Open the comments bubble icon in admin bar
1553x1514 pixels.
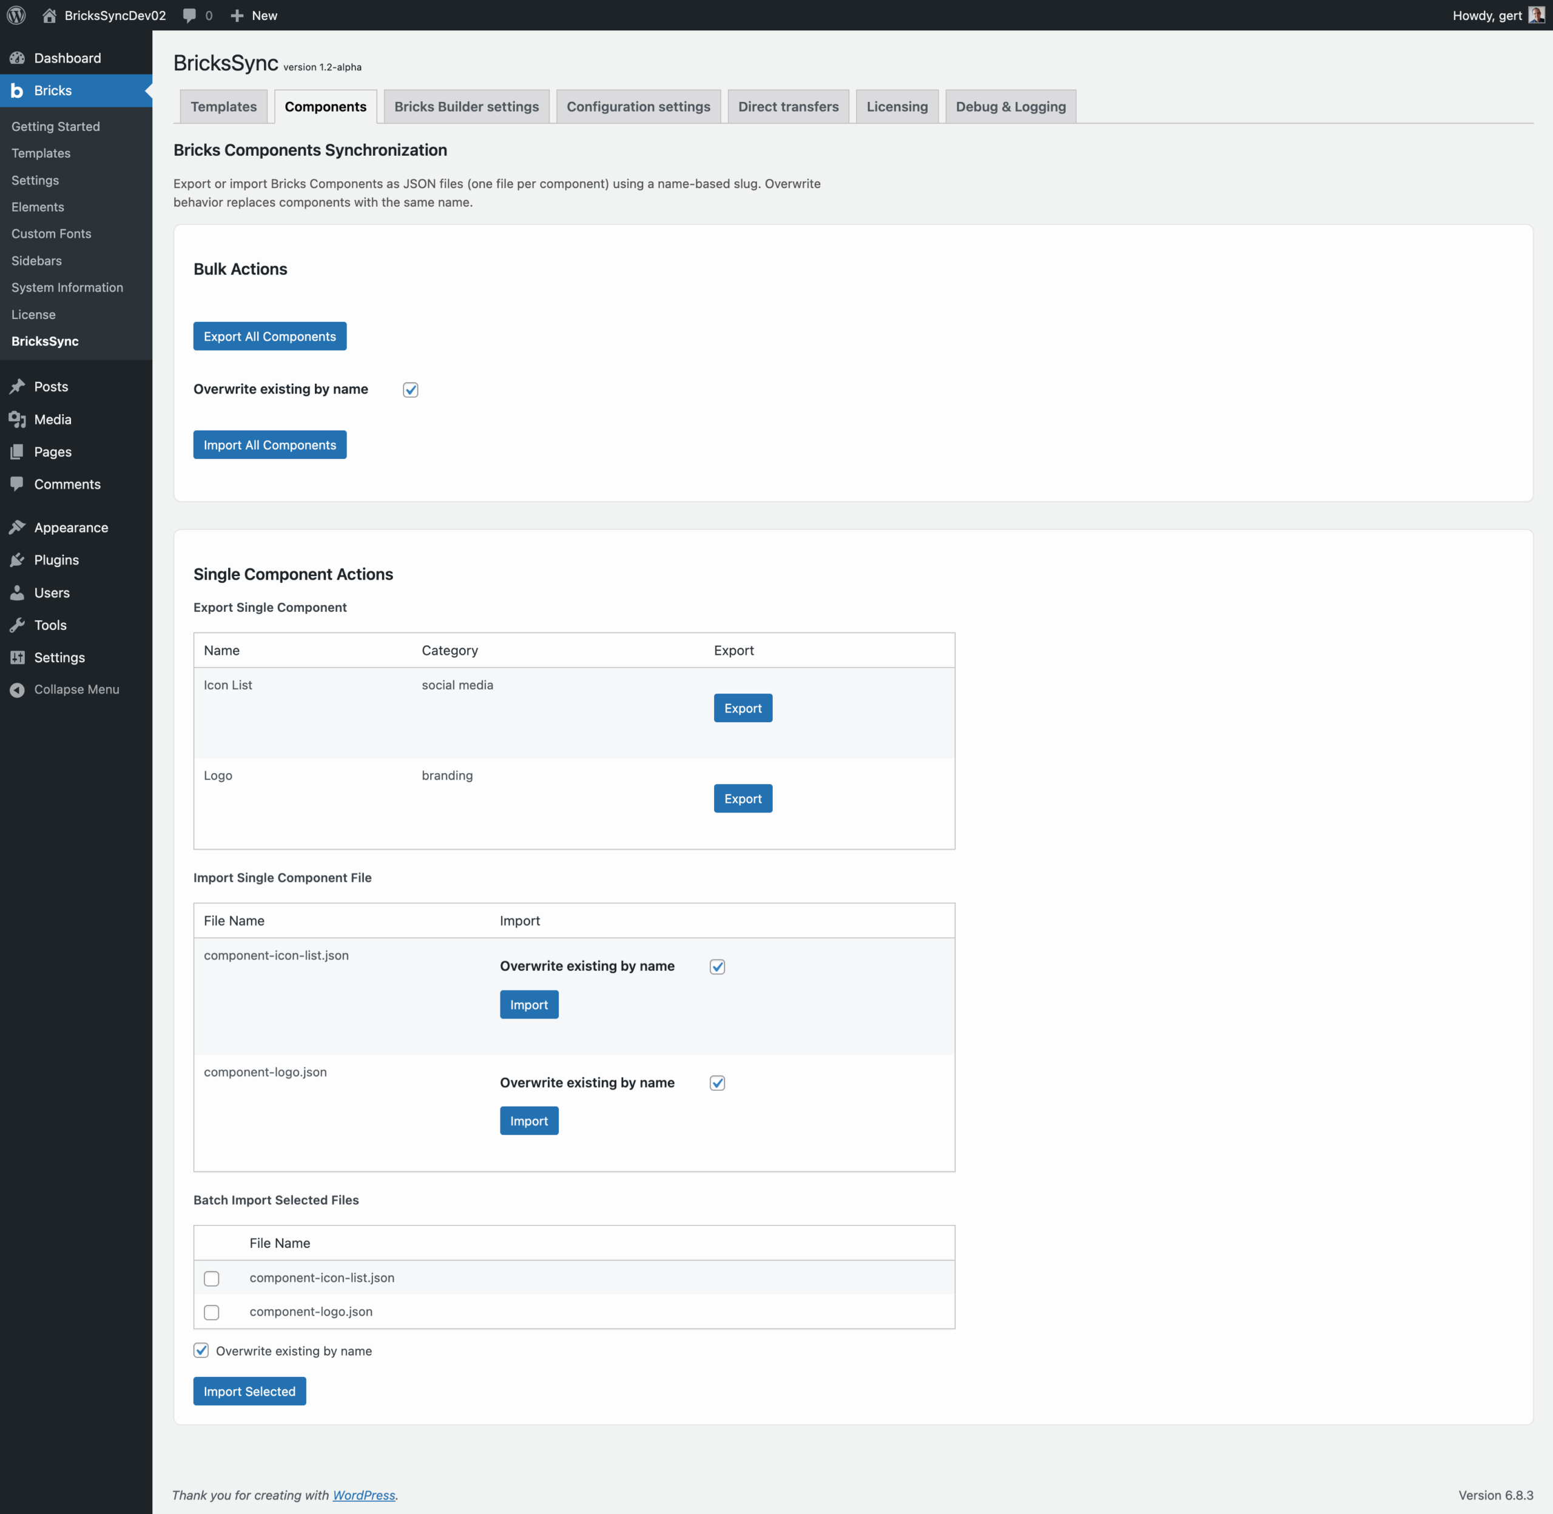click(x=189, y=15)
